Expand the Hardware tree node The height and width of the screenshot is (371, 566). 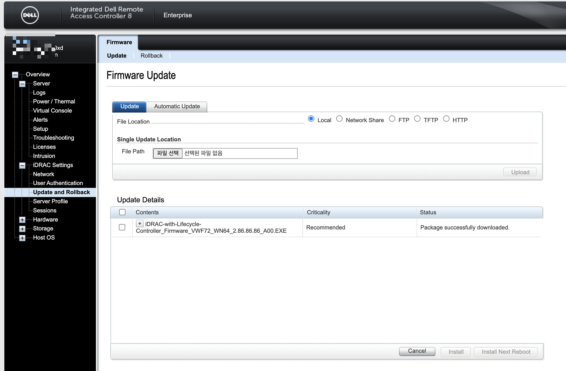coord(22,220)
